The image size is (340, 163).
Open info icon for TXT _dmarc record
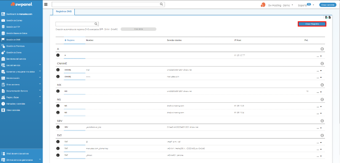[58, 155]
